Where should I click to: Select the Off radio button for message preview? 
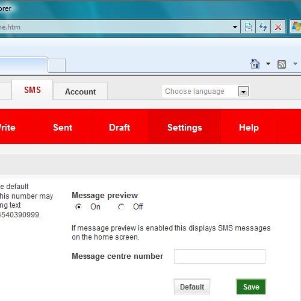121,206
